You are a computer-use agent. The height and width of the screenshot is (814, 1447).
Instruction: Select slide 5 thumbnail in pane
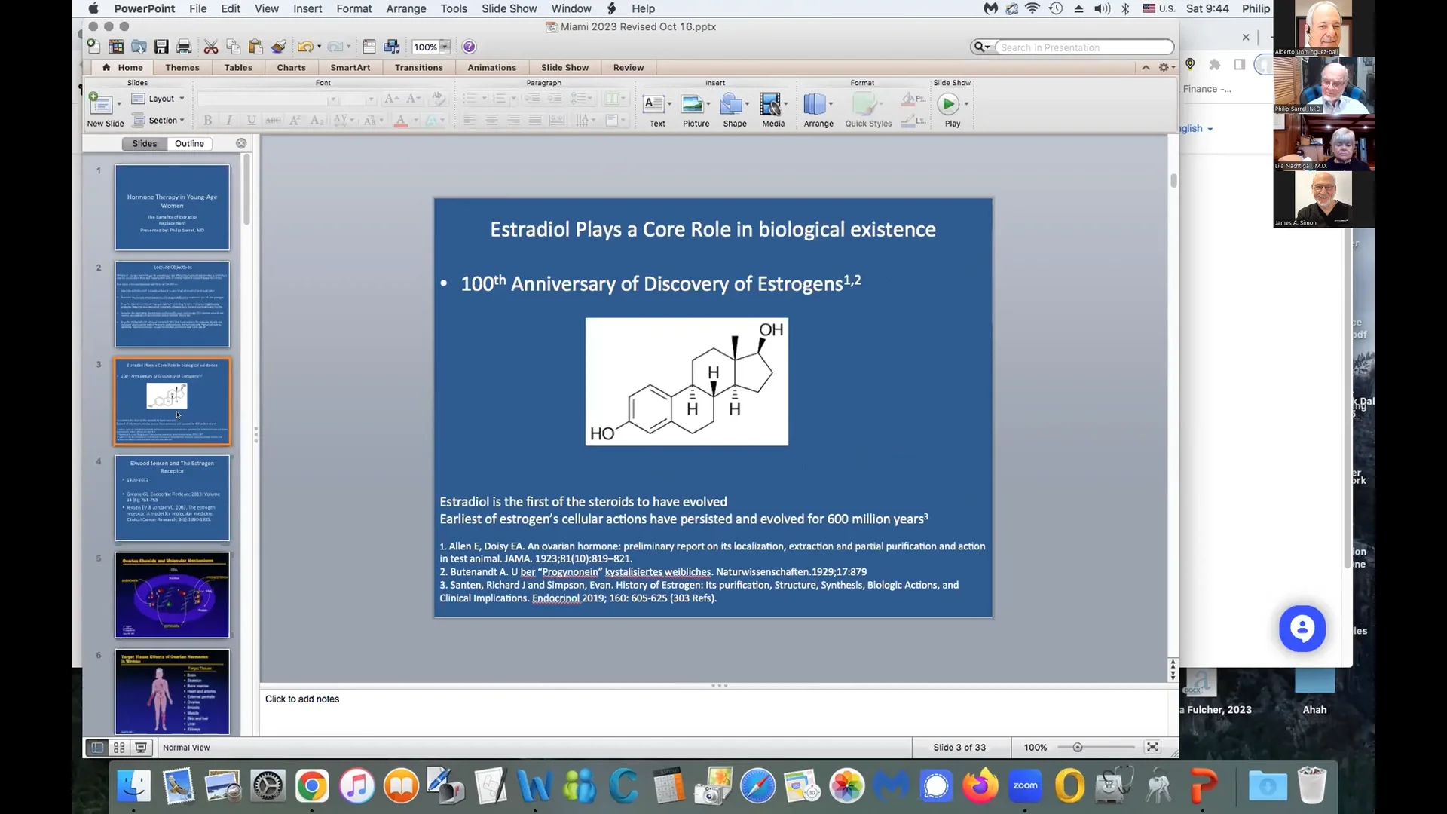coord(172,595)
